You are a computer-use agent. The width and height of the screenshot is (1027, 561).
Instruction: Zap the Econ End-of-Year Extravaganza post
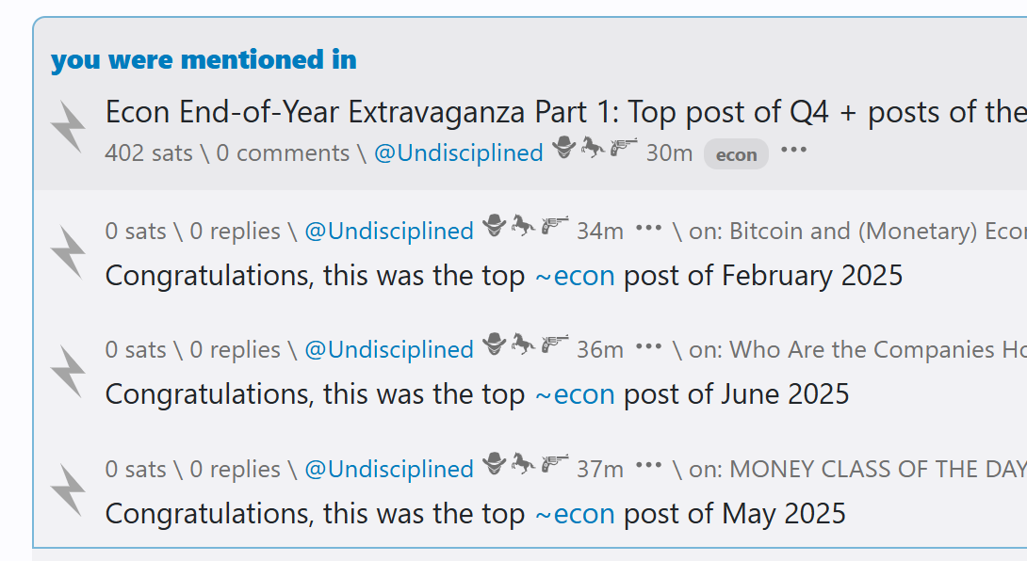(x=68, y=127)
